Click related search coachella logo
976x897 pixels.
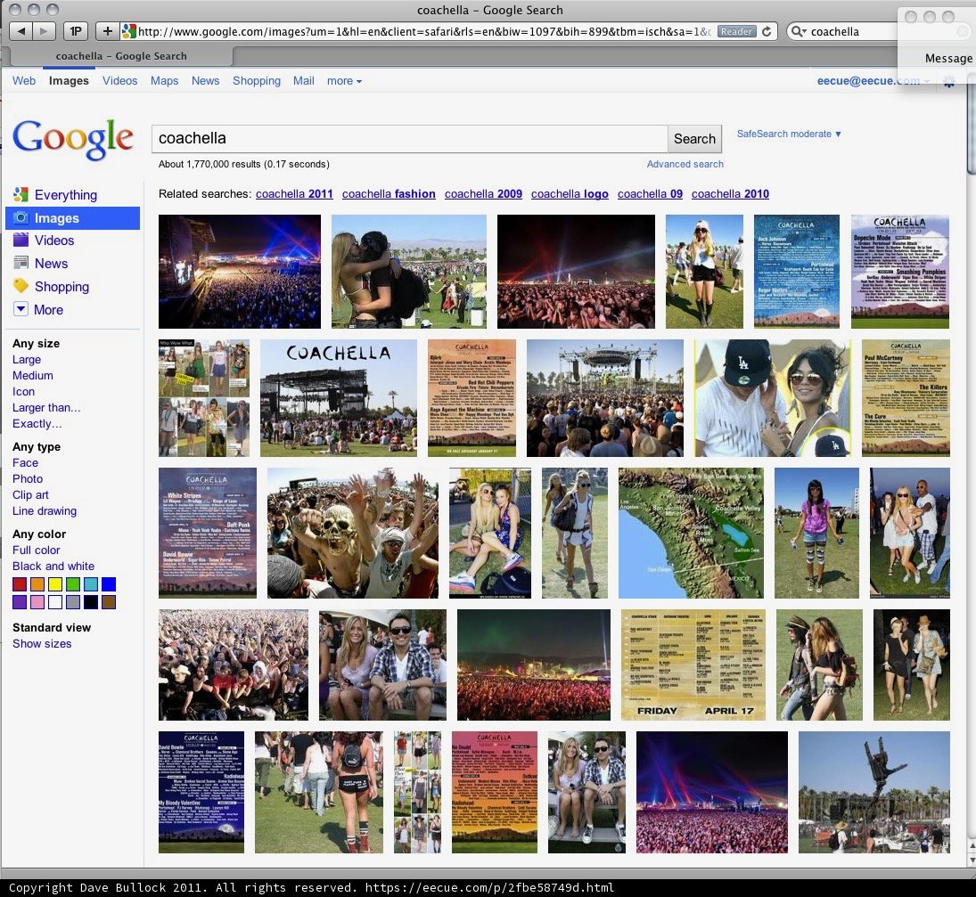570,193
